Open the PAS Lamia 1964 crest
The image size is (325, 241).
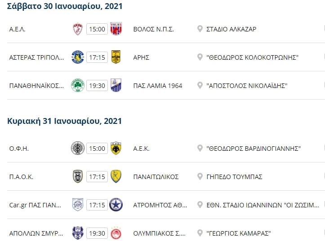pos(116,85)
